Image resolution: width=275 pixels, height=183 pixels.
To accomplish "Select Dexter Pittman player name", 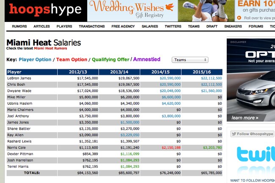I will point(20,154).
